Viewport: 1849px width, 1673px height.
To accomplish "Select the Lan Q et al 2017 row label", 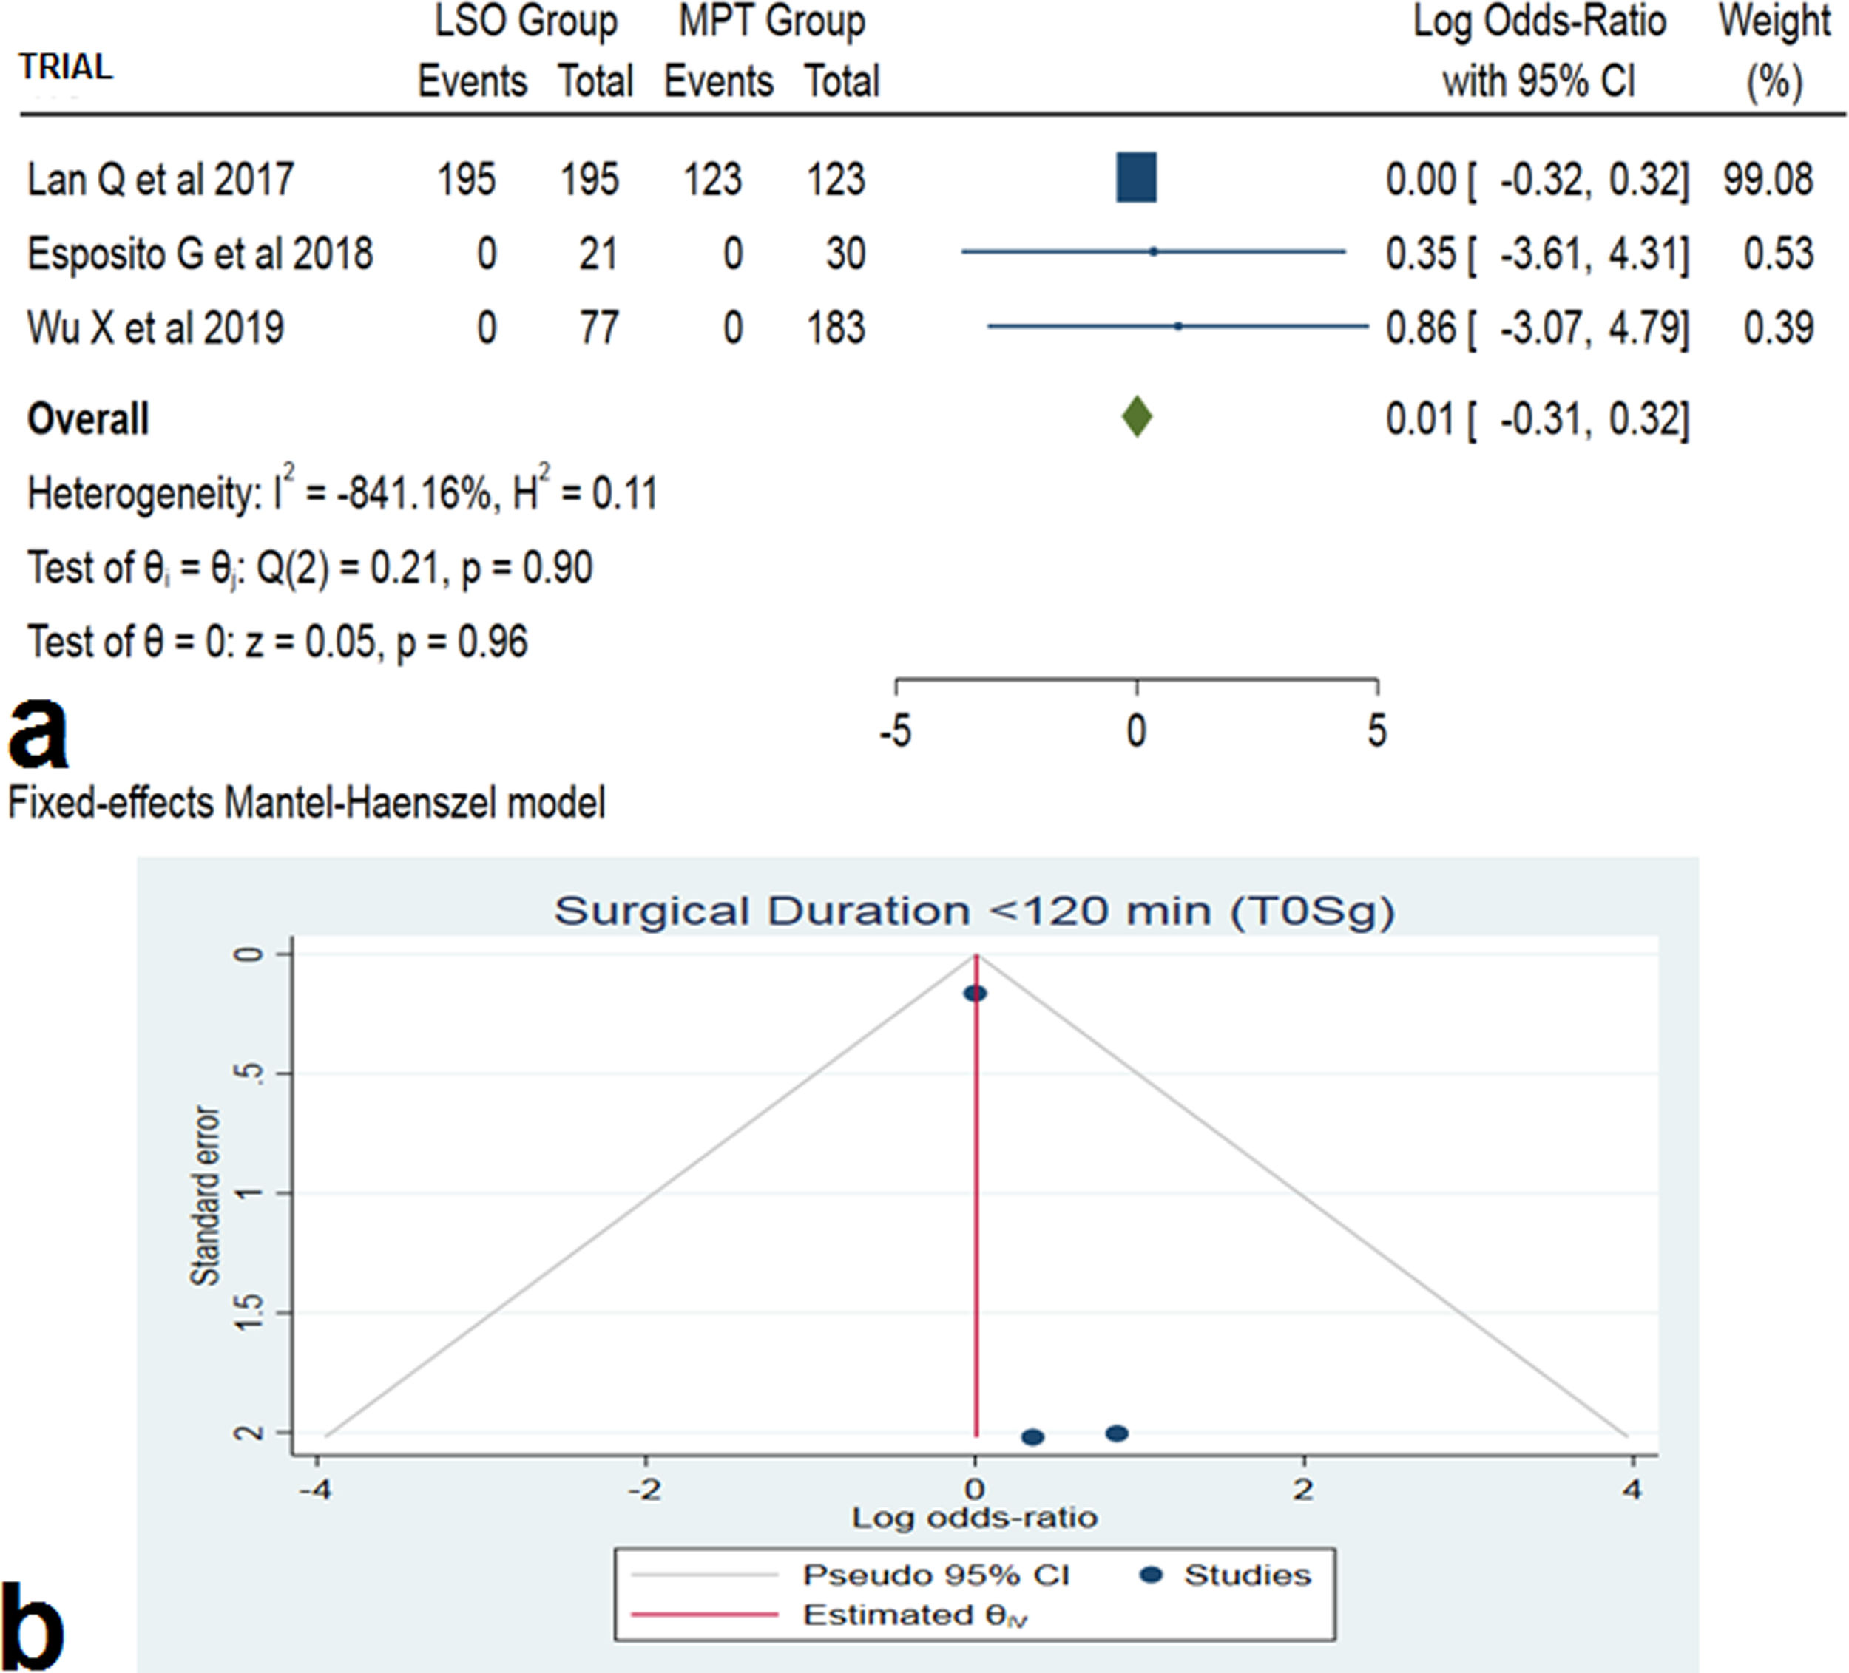I will click(x=160, y=179).
